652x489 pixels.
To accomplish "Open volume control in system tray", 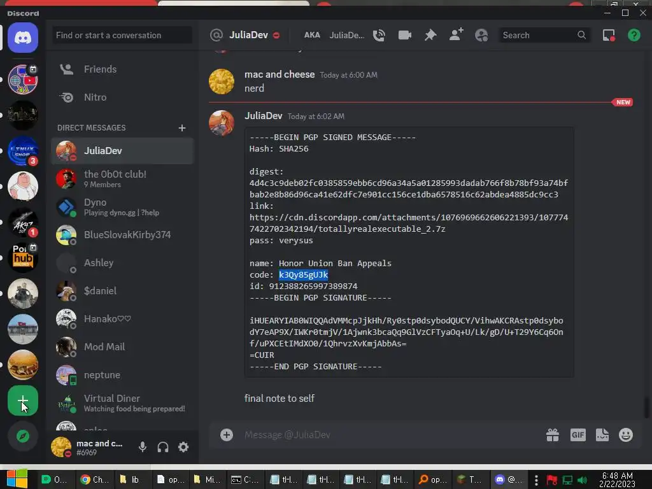I will [x=583, y=480].
